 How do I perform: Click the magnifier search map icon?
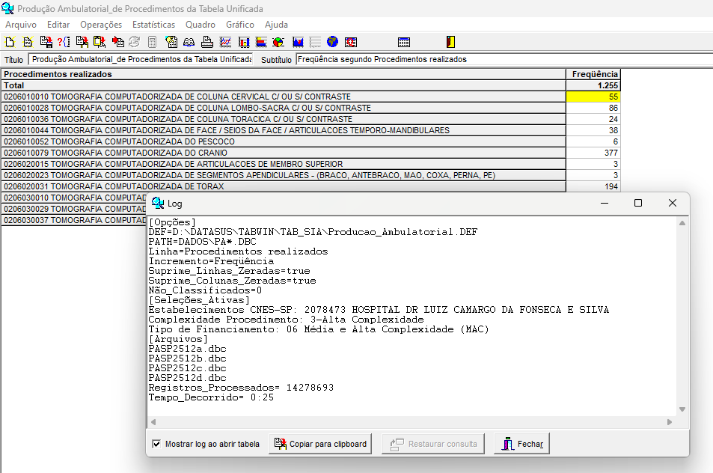tap(351, 43)
